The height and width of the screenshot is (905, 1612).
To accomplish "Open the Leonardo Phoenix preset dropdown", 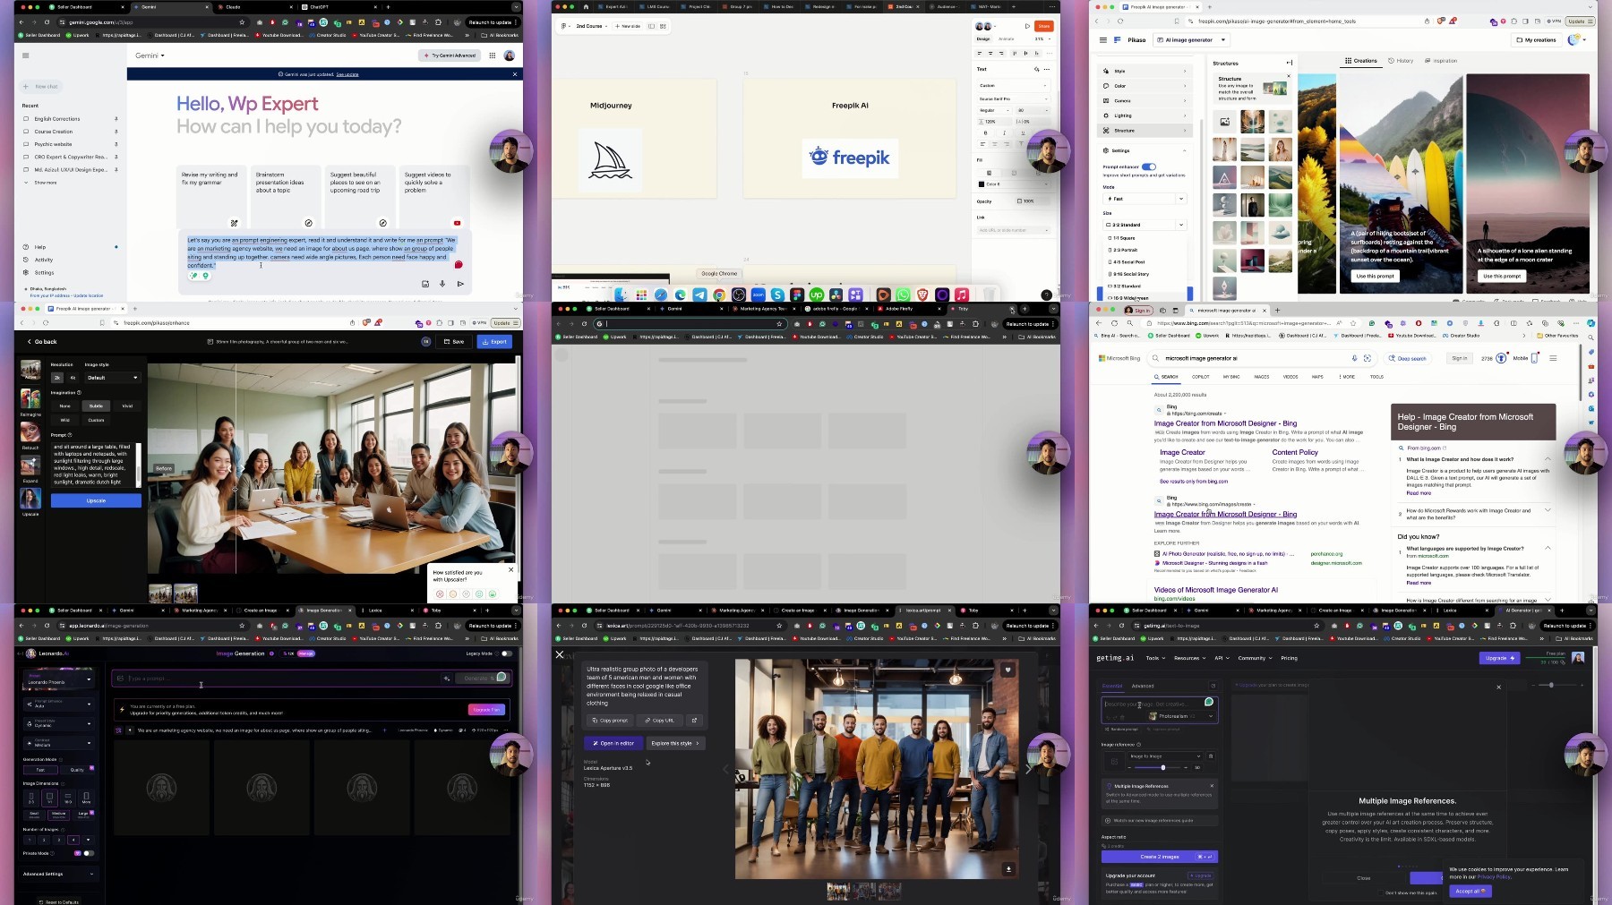I will [58, 680].
